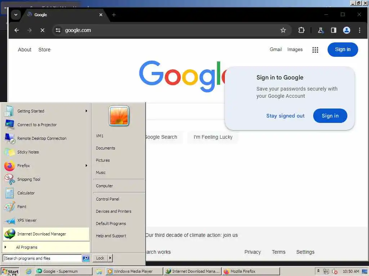Viewport: 369px width, 276px height.
Task: Open Documents from Start menu
Action: click(119, 148)
